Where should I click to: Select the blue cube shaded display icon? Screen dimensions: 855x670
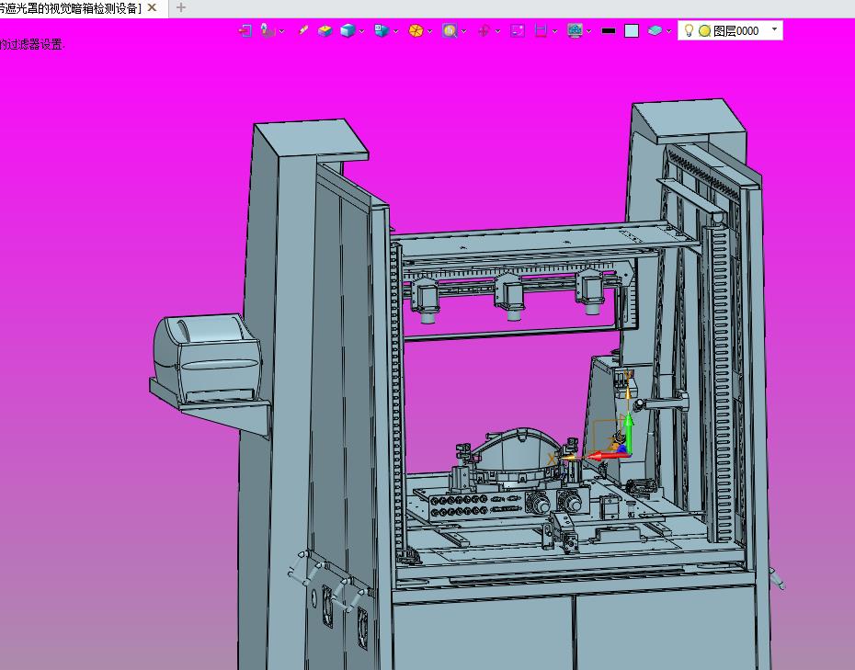[348, 31]
